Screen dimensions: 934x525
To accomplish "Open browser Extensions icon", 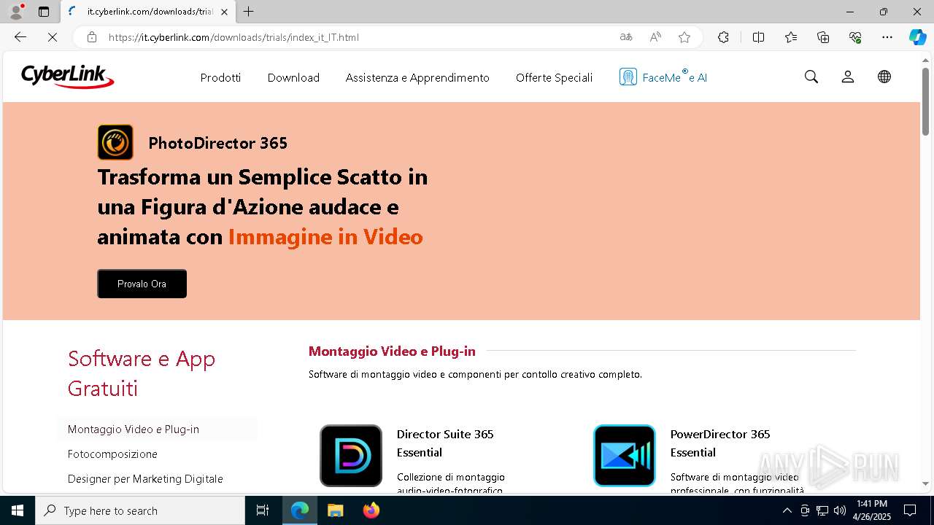I will (723, 37).
